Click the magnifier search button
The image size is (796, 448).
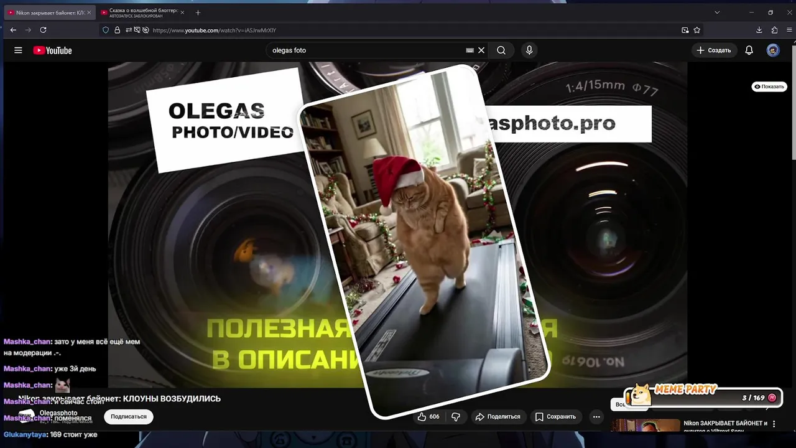501,50
